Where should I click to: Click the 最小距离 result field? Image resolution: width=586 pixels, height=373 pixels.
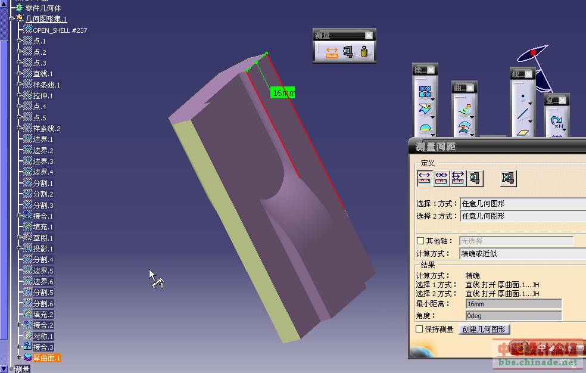pos(513,304)
